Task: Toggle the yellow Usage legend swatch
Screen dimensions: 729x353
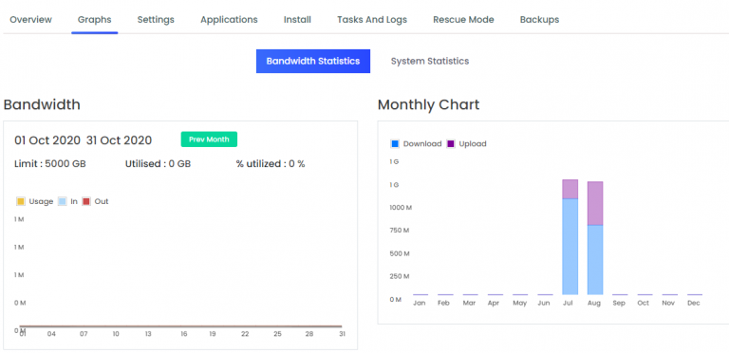Action: point(21,201)
